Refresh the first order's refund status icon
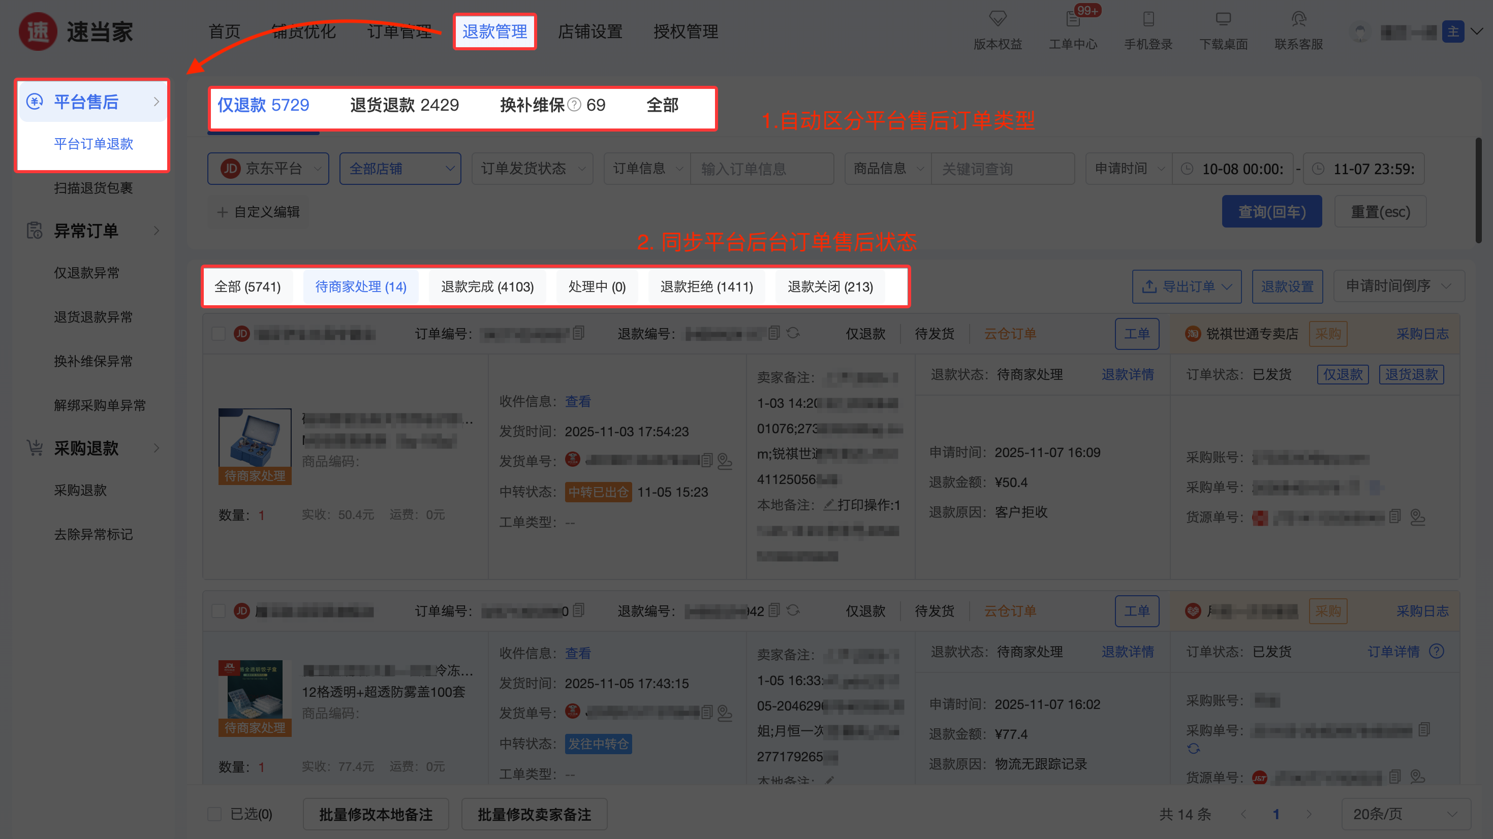The height and width of the screenshot is (839, 1493). (x=793, y=333)
